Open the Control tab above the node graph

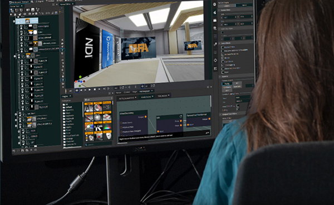pos(127,92)
